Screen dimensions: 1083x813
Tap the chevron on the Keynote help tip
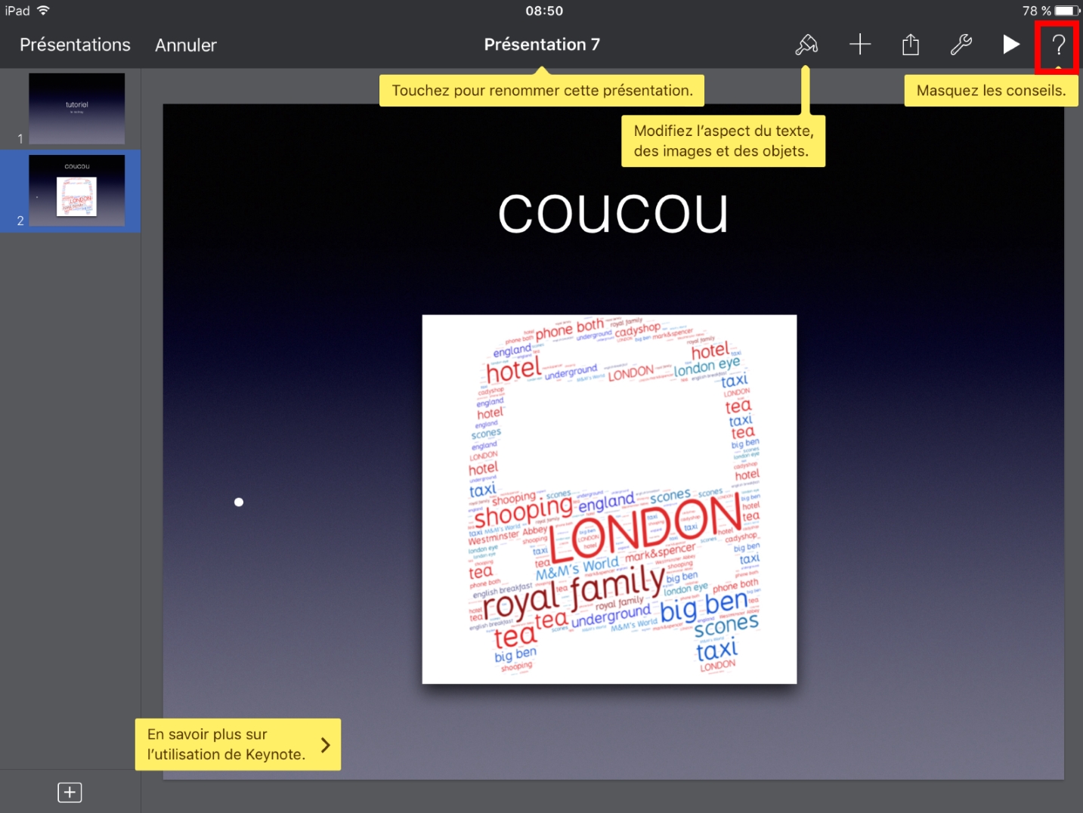click(x=326, y=745)
